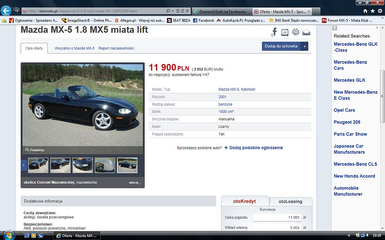This screenshot has height=240, width=385.
Task: Click the Windows Start orb
Action: tap(9, 235)
